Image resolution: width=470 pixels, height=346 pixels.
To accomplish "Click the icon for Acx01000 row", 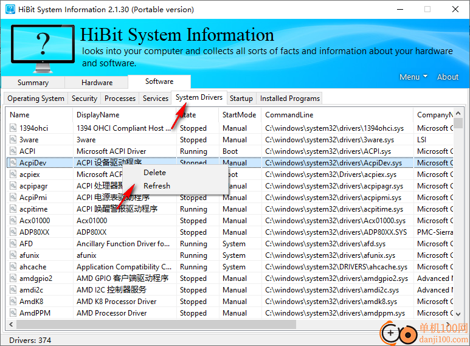I will (x=13, y=220).
